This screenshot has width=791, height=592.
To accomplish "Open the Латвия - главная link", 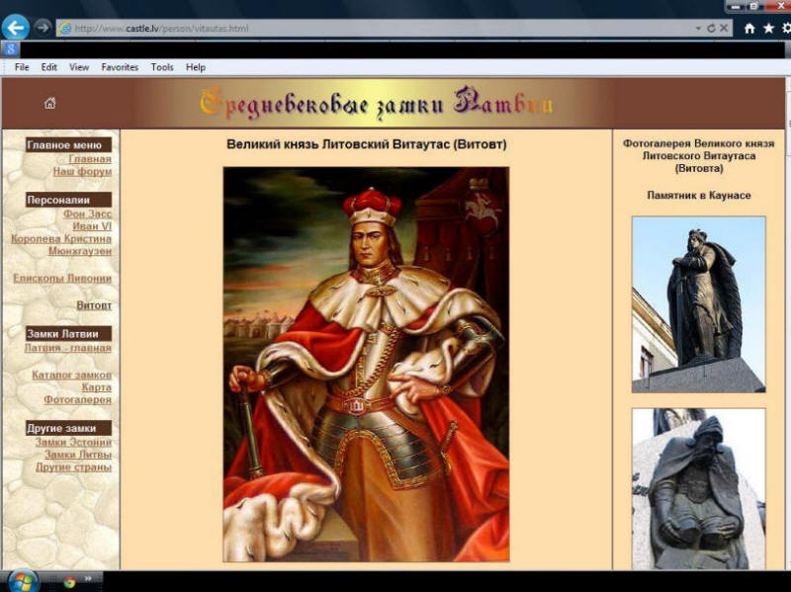I will 67,348.
